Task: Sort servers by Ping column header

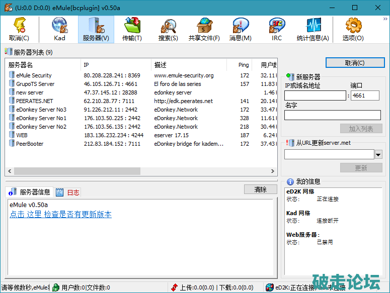Action: 244,65
